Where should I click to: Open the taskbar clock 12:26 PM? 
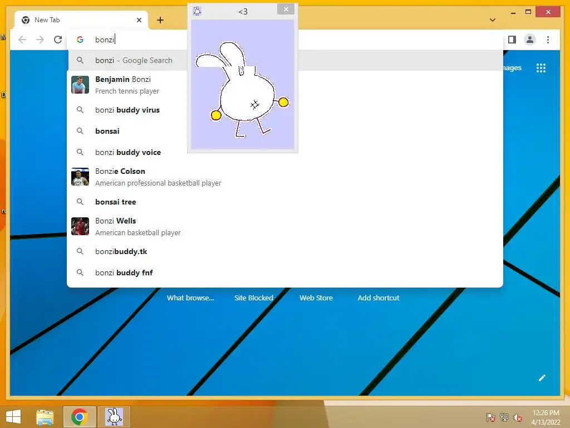point(546,417)
